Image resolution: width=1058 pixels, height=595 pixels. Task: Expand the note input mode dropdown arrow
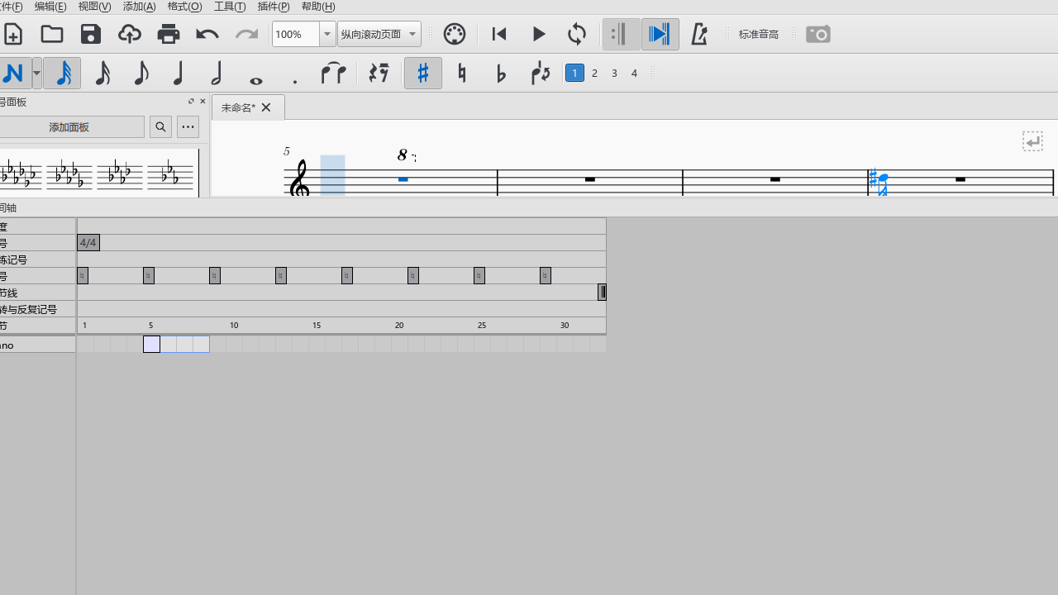[36, 73]
